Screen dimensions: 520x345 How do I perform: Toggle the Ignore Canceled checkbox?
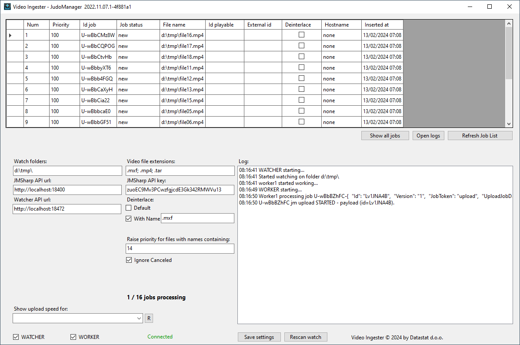pyautogui.click(x=129, y=260)
